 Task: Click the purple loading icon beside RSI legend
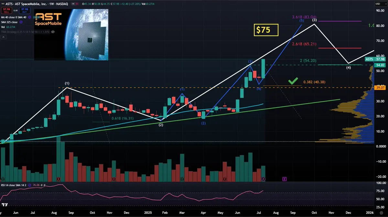(29, 185)
